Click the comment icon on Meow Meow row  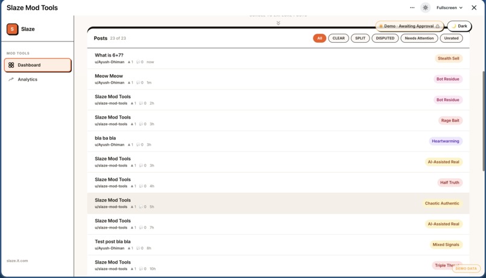click(138, 83)
